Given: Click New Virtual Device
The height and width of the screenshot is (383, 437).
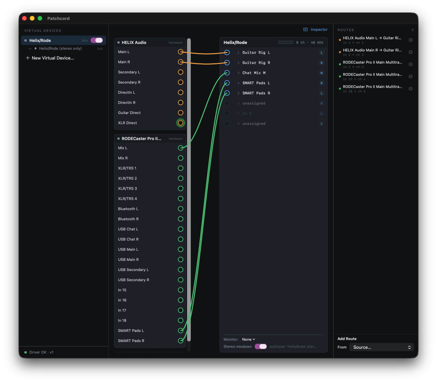Looking at the screenshot, I should pyautogui.click(x=50, y=58).
